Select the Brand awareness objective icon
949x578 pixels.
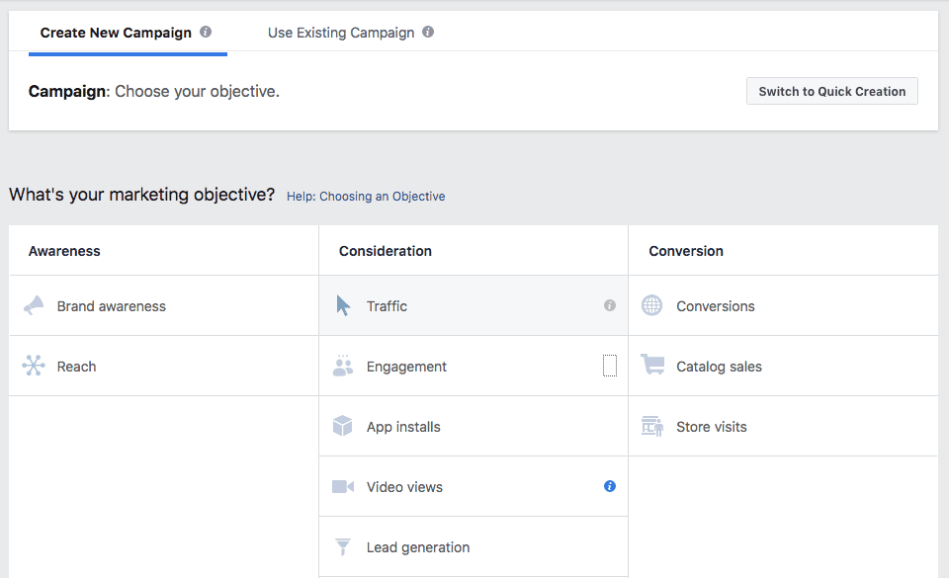point(33,305)
